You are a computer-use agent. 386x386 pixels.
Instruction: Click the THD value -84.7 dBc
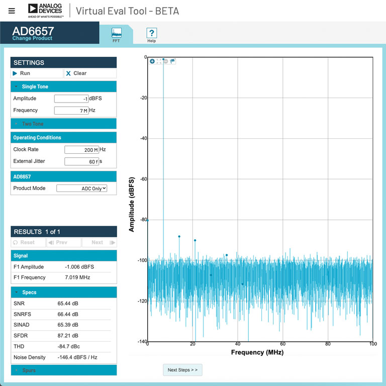click(69, 346)
